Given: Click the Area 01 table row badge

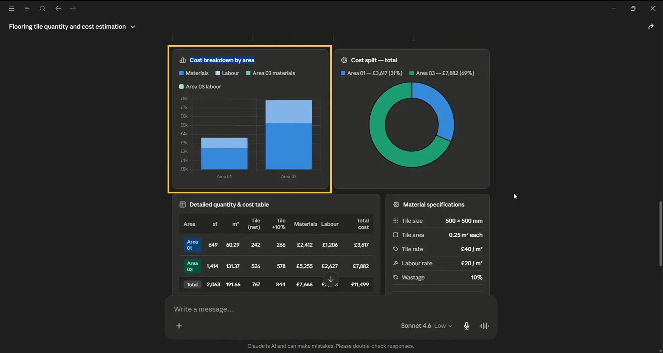Looking at the screenshot, I should tap(192, 245).
